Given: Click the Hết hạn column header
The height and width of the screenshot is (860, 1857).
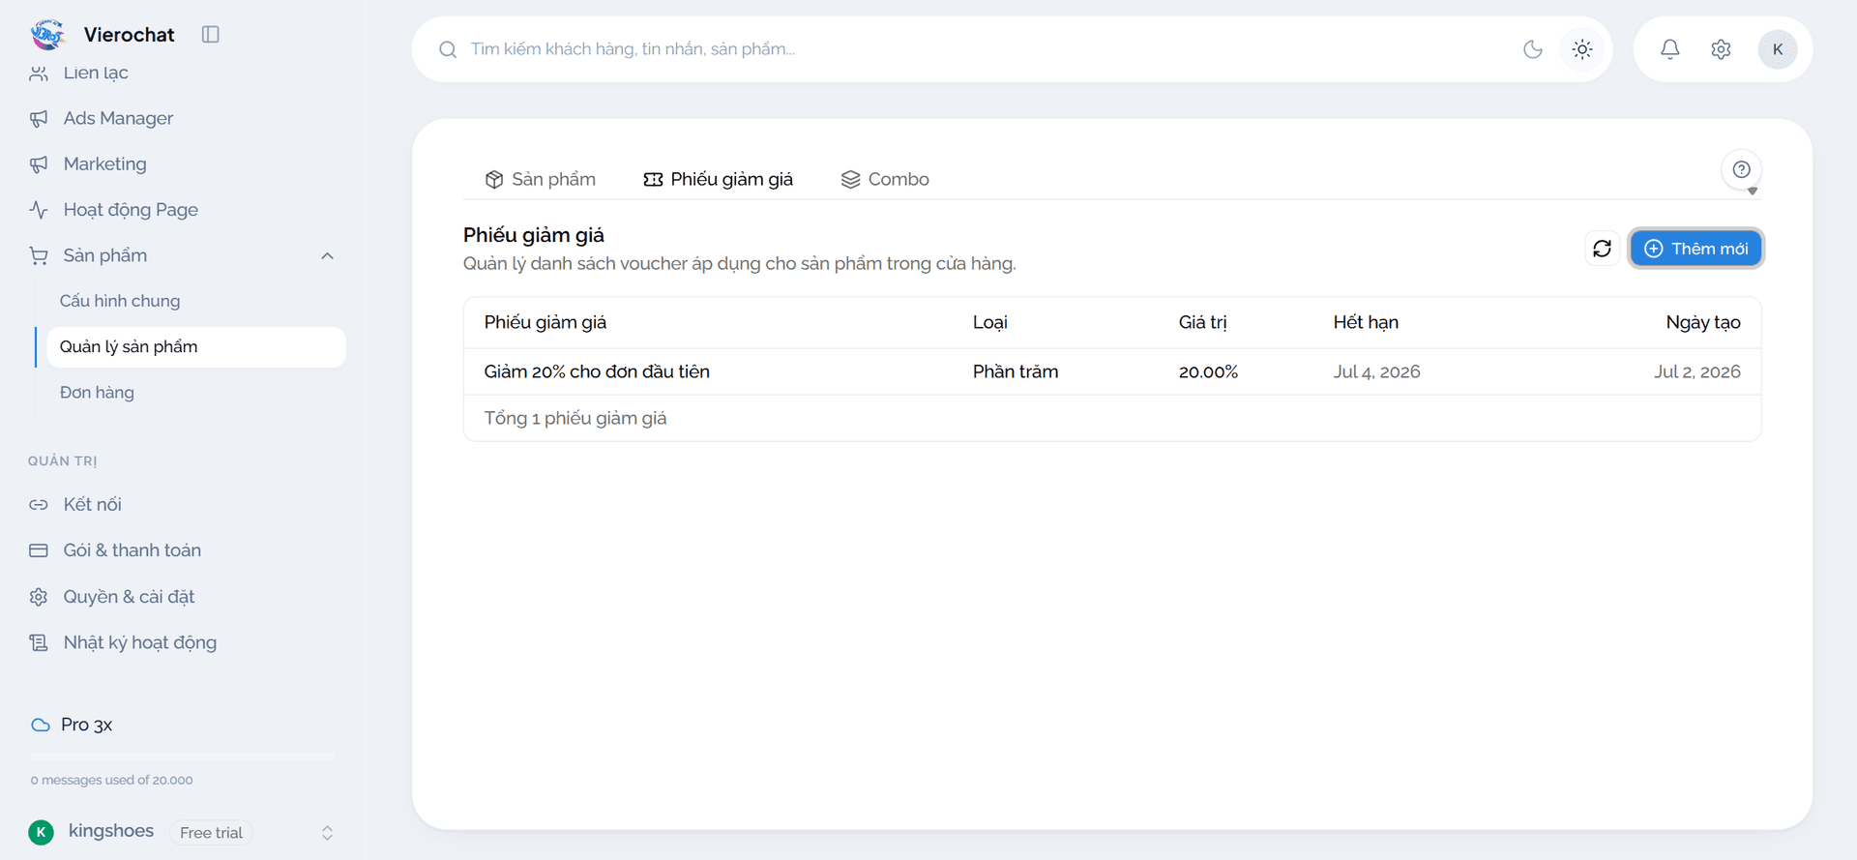Looking at the screenshot, I should [x=1366, y=322].
